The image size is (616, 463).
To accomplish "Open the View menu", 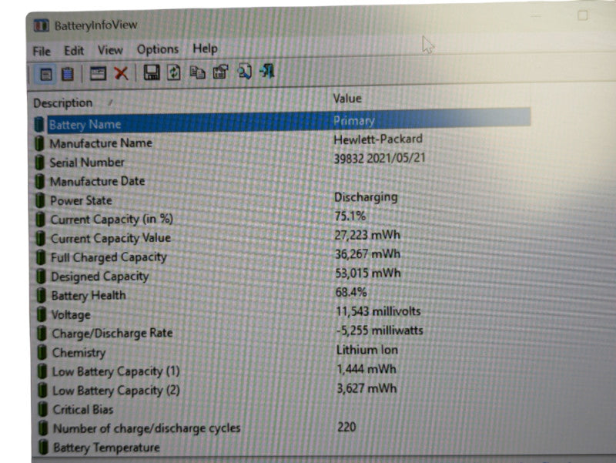I will 110,50.
